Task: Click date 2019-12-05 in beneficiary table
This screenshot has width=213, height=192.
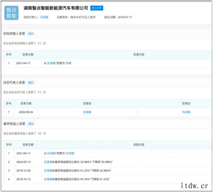Action: (x=23, y=171)
